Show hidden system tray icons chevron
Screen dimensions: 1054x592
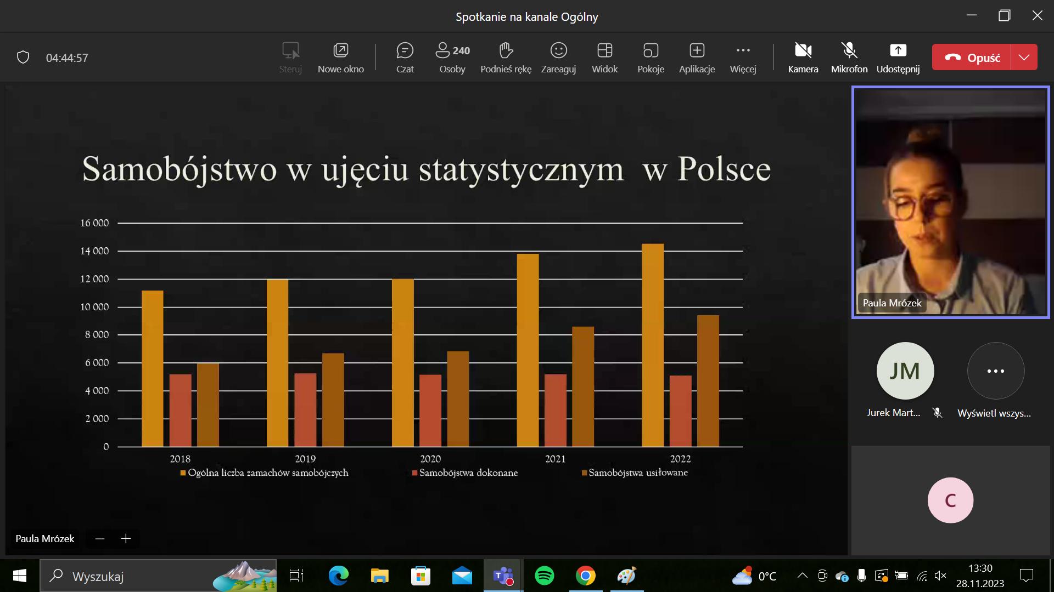(x=802, y=576)
